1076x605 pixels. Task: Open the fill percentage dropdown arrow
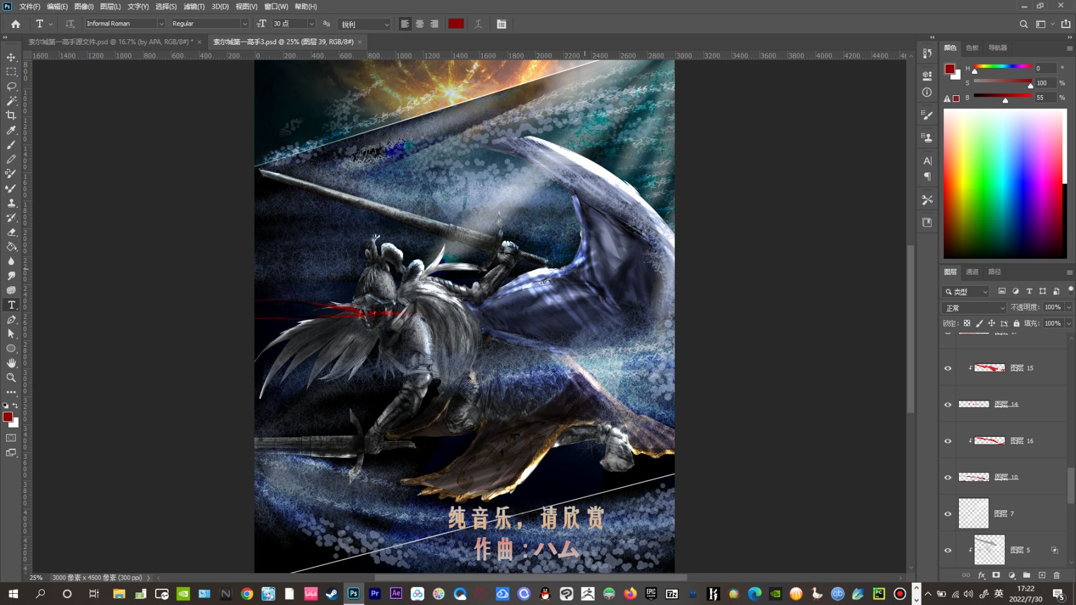click(1069, 323)
